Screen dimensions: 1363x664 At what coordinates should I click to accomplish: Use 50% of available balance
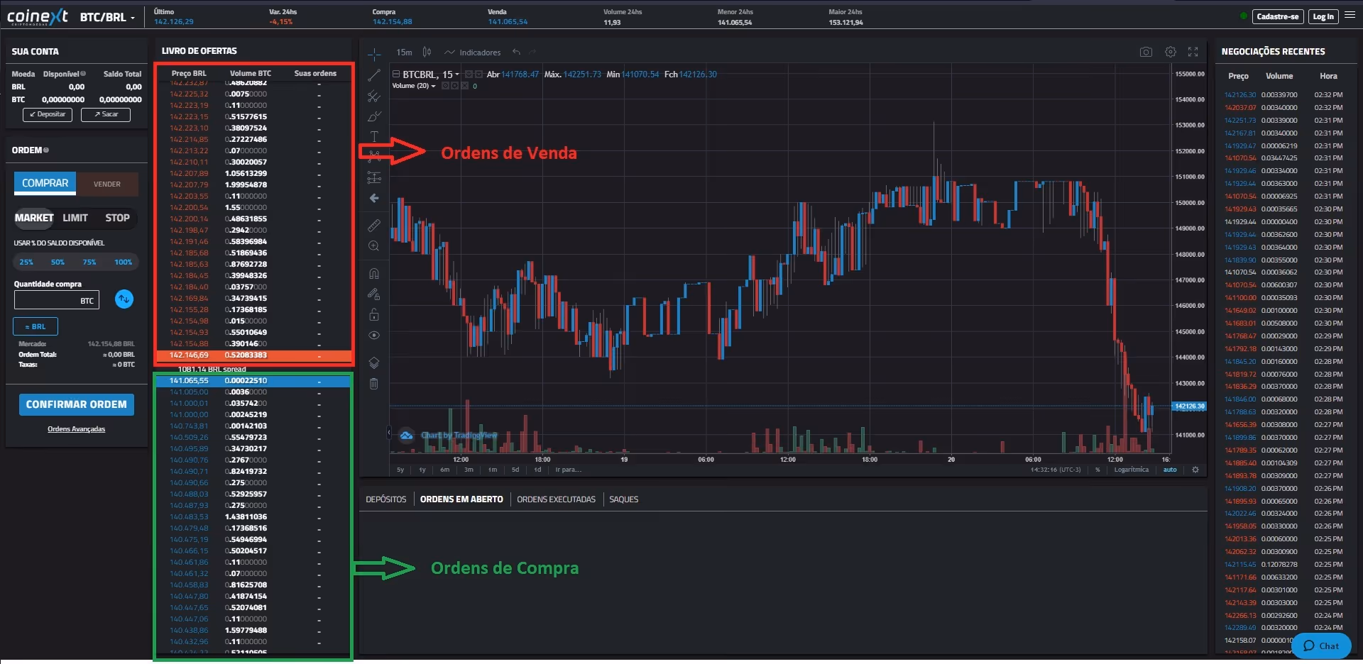58,262
